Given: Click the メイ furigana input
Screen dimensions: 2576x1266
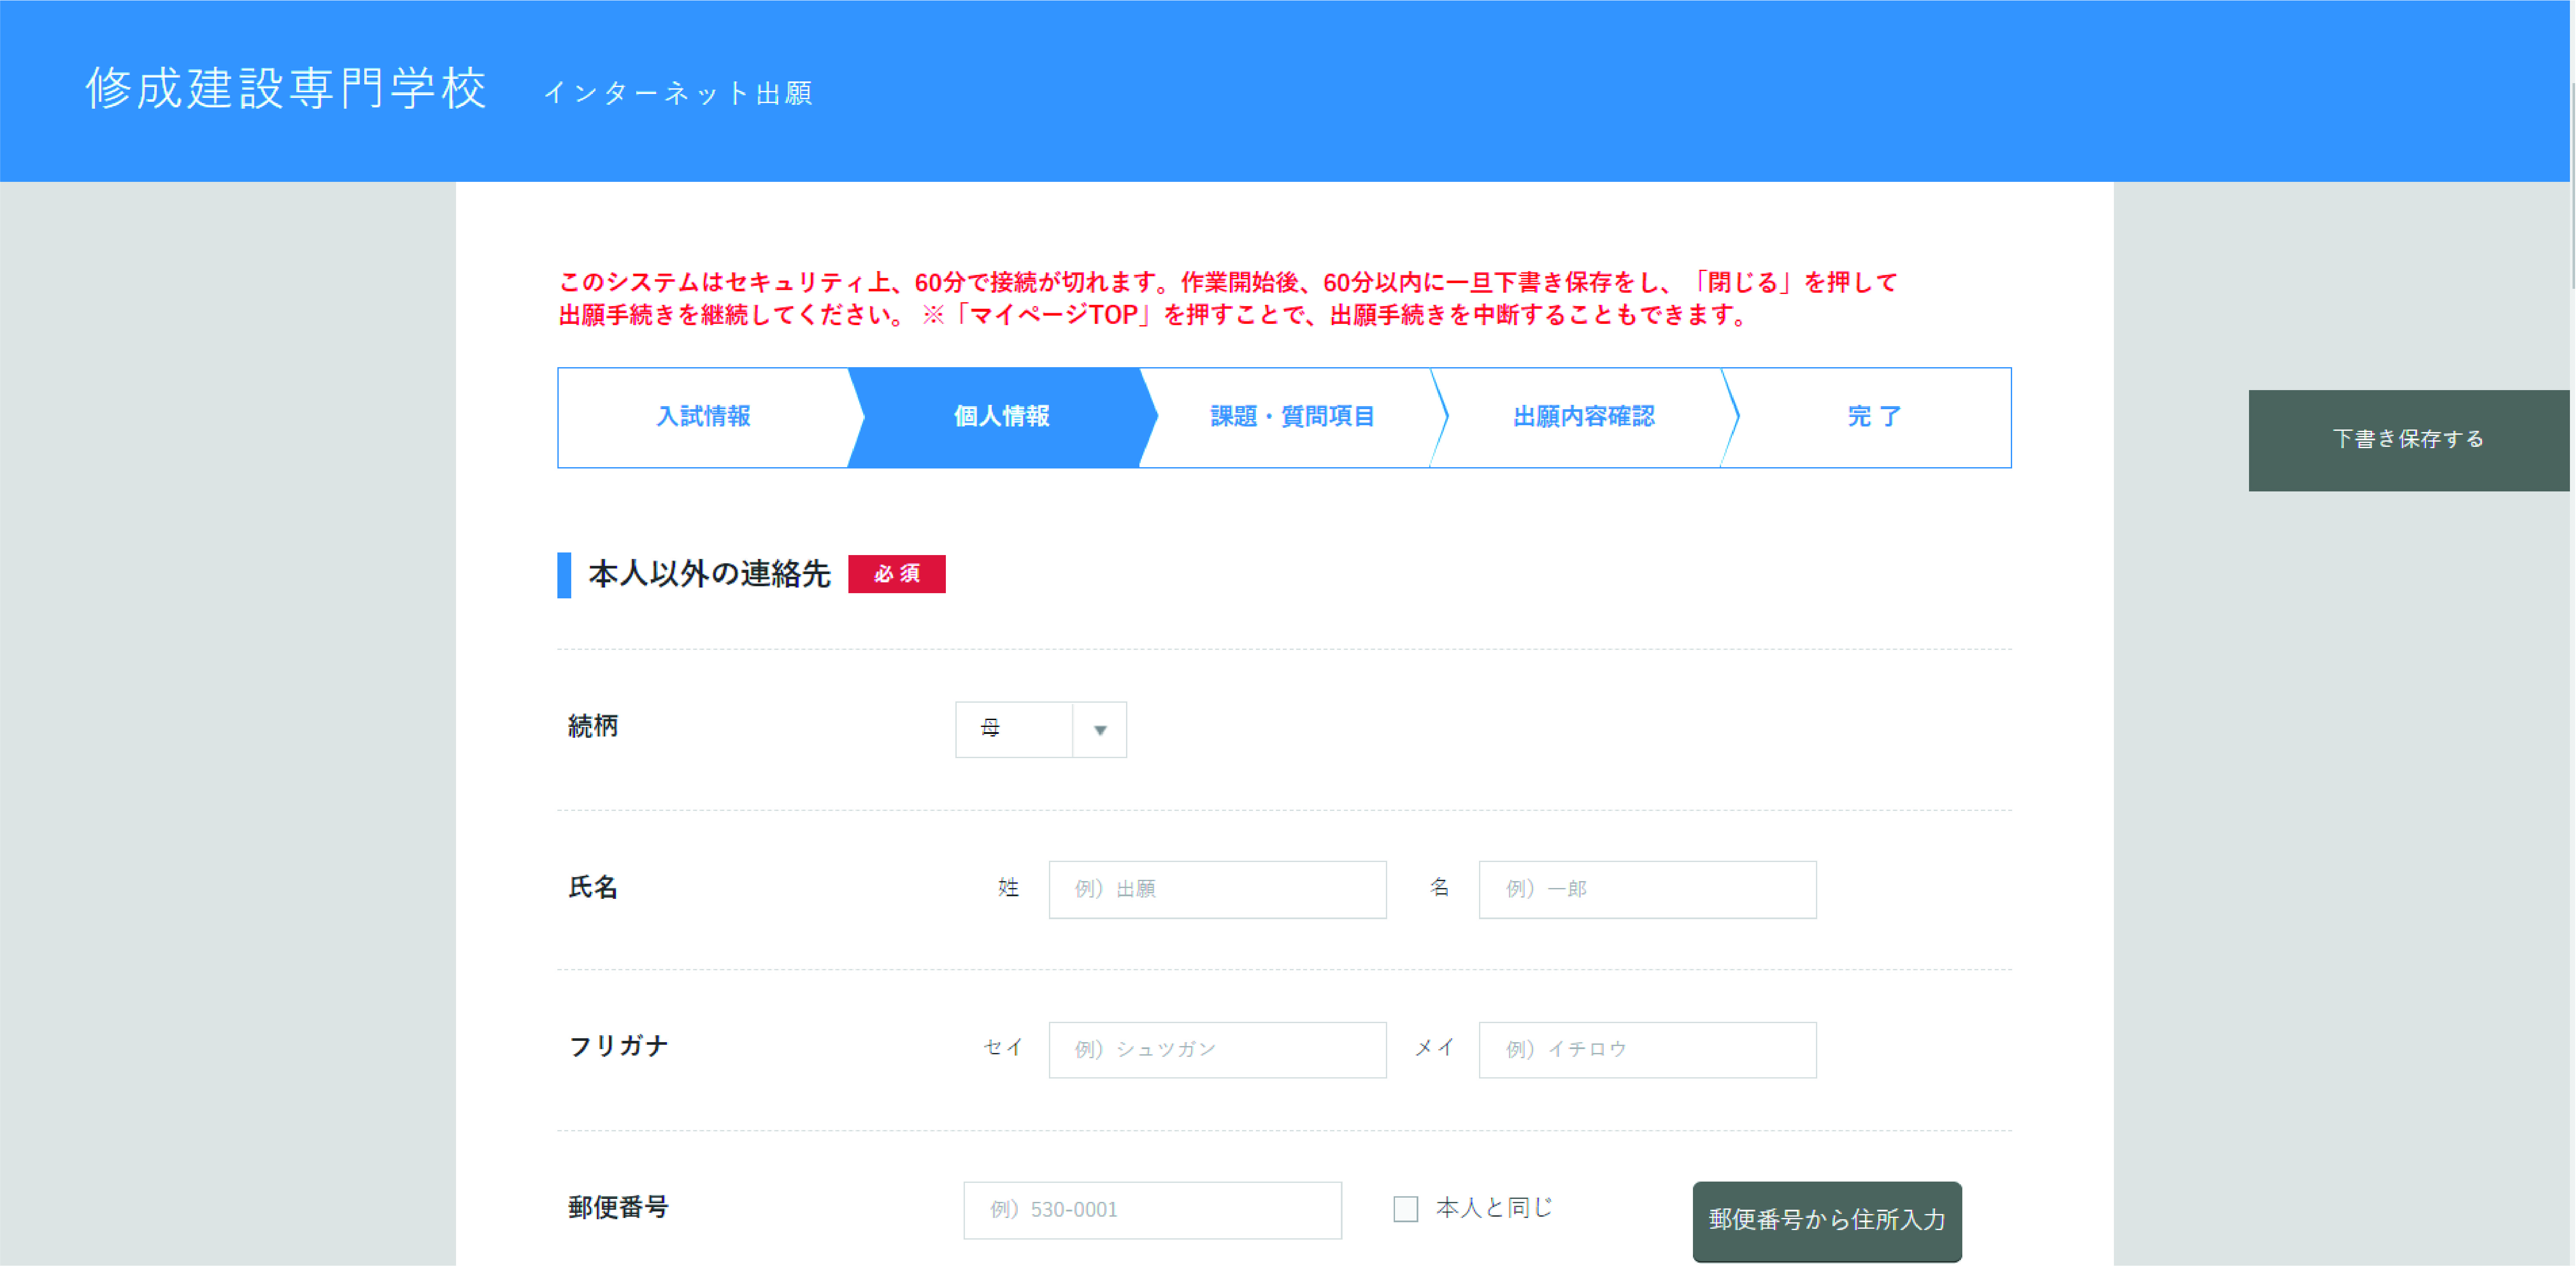Looking at the screenshot, I should pos(1646,1049).
